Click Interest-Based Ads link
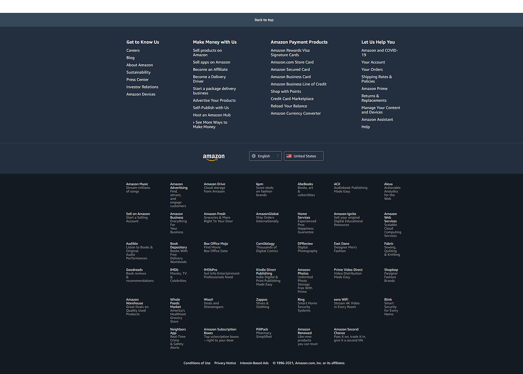 pos(254,363)
